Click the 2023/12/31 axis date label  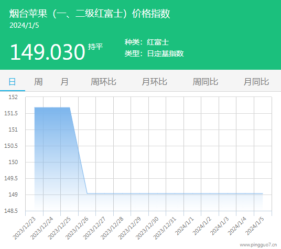coord(165,228)
